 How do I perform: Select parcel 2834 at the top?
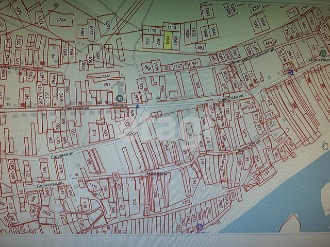(x=256, y=8)
